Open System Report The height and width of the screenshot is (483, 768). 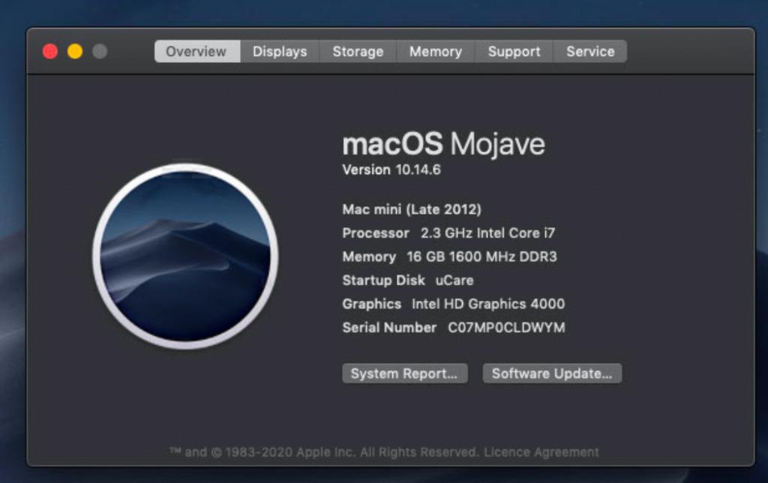click(x=404, y=373)
